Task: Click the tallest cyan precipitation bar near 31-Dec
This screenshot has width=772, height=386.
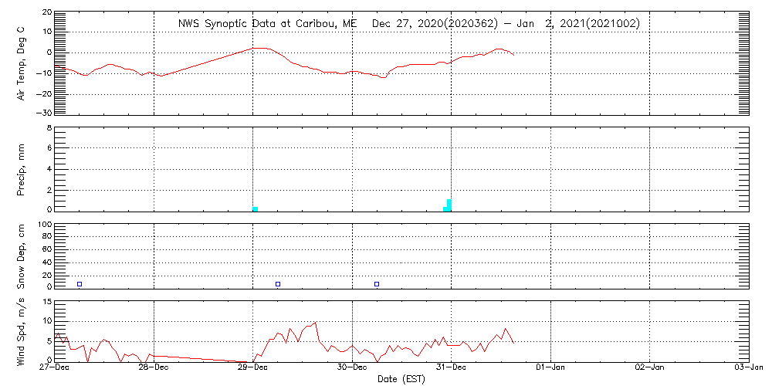Action: (x=449, y=205)
